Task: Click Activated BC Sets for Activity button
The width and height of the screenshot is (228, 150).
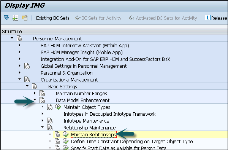Action: tap(163, 18)
